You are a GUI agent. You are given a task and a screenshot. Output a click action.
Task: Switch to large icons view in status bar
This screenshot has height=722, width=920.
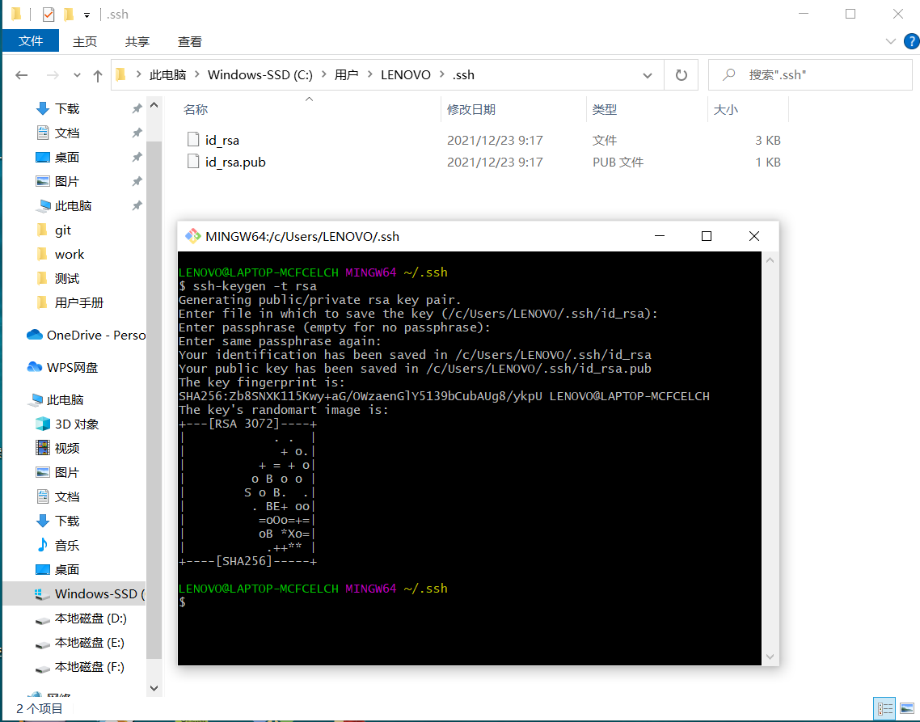pos(907,709)
